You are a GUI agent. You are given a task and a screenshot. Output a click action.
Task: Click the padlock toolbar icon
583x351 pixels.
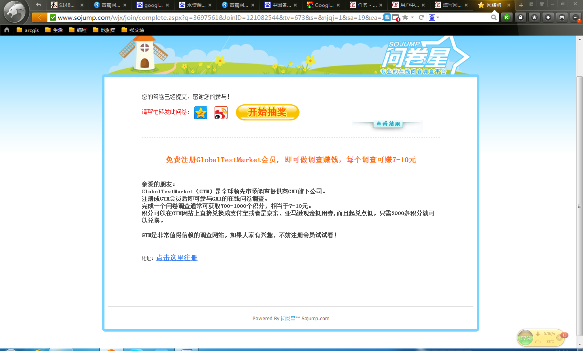(521, 17)
